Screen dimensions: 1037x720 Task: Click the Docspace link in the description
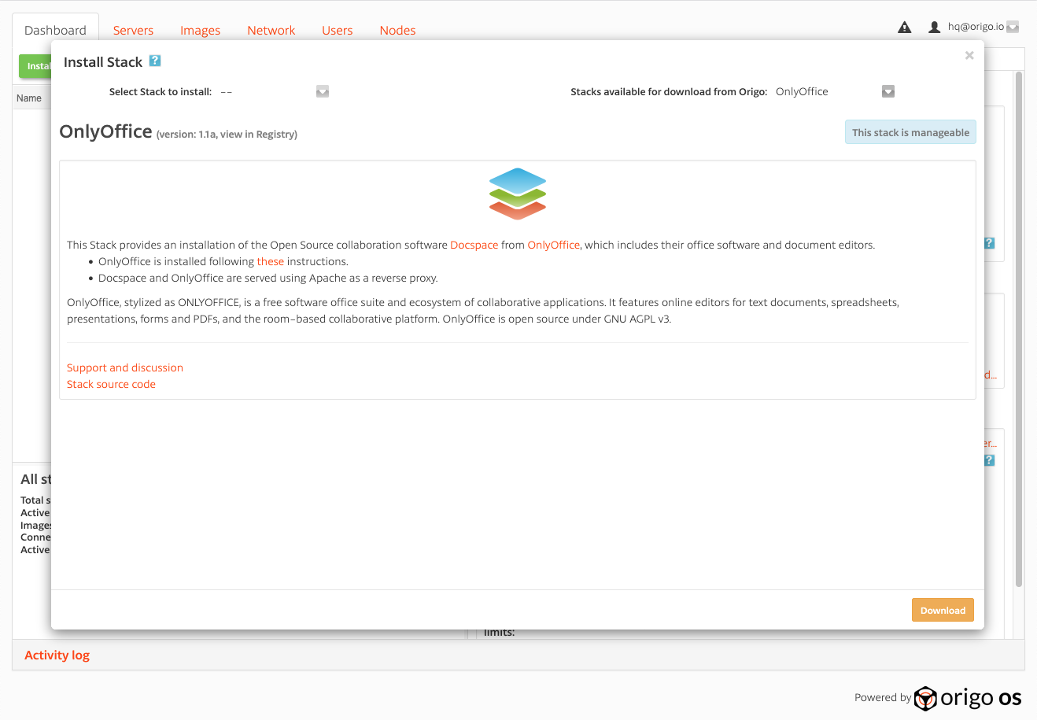click(x=474, y=245)
